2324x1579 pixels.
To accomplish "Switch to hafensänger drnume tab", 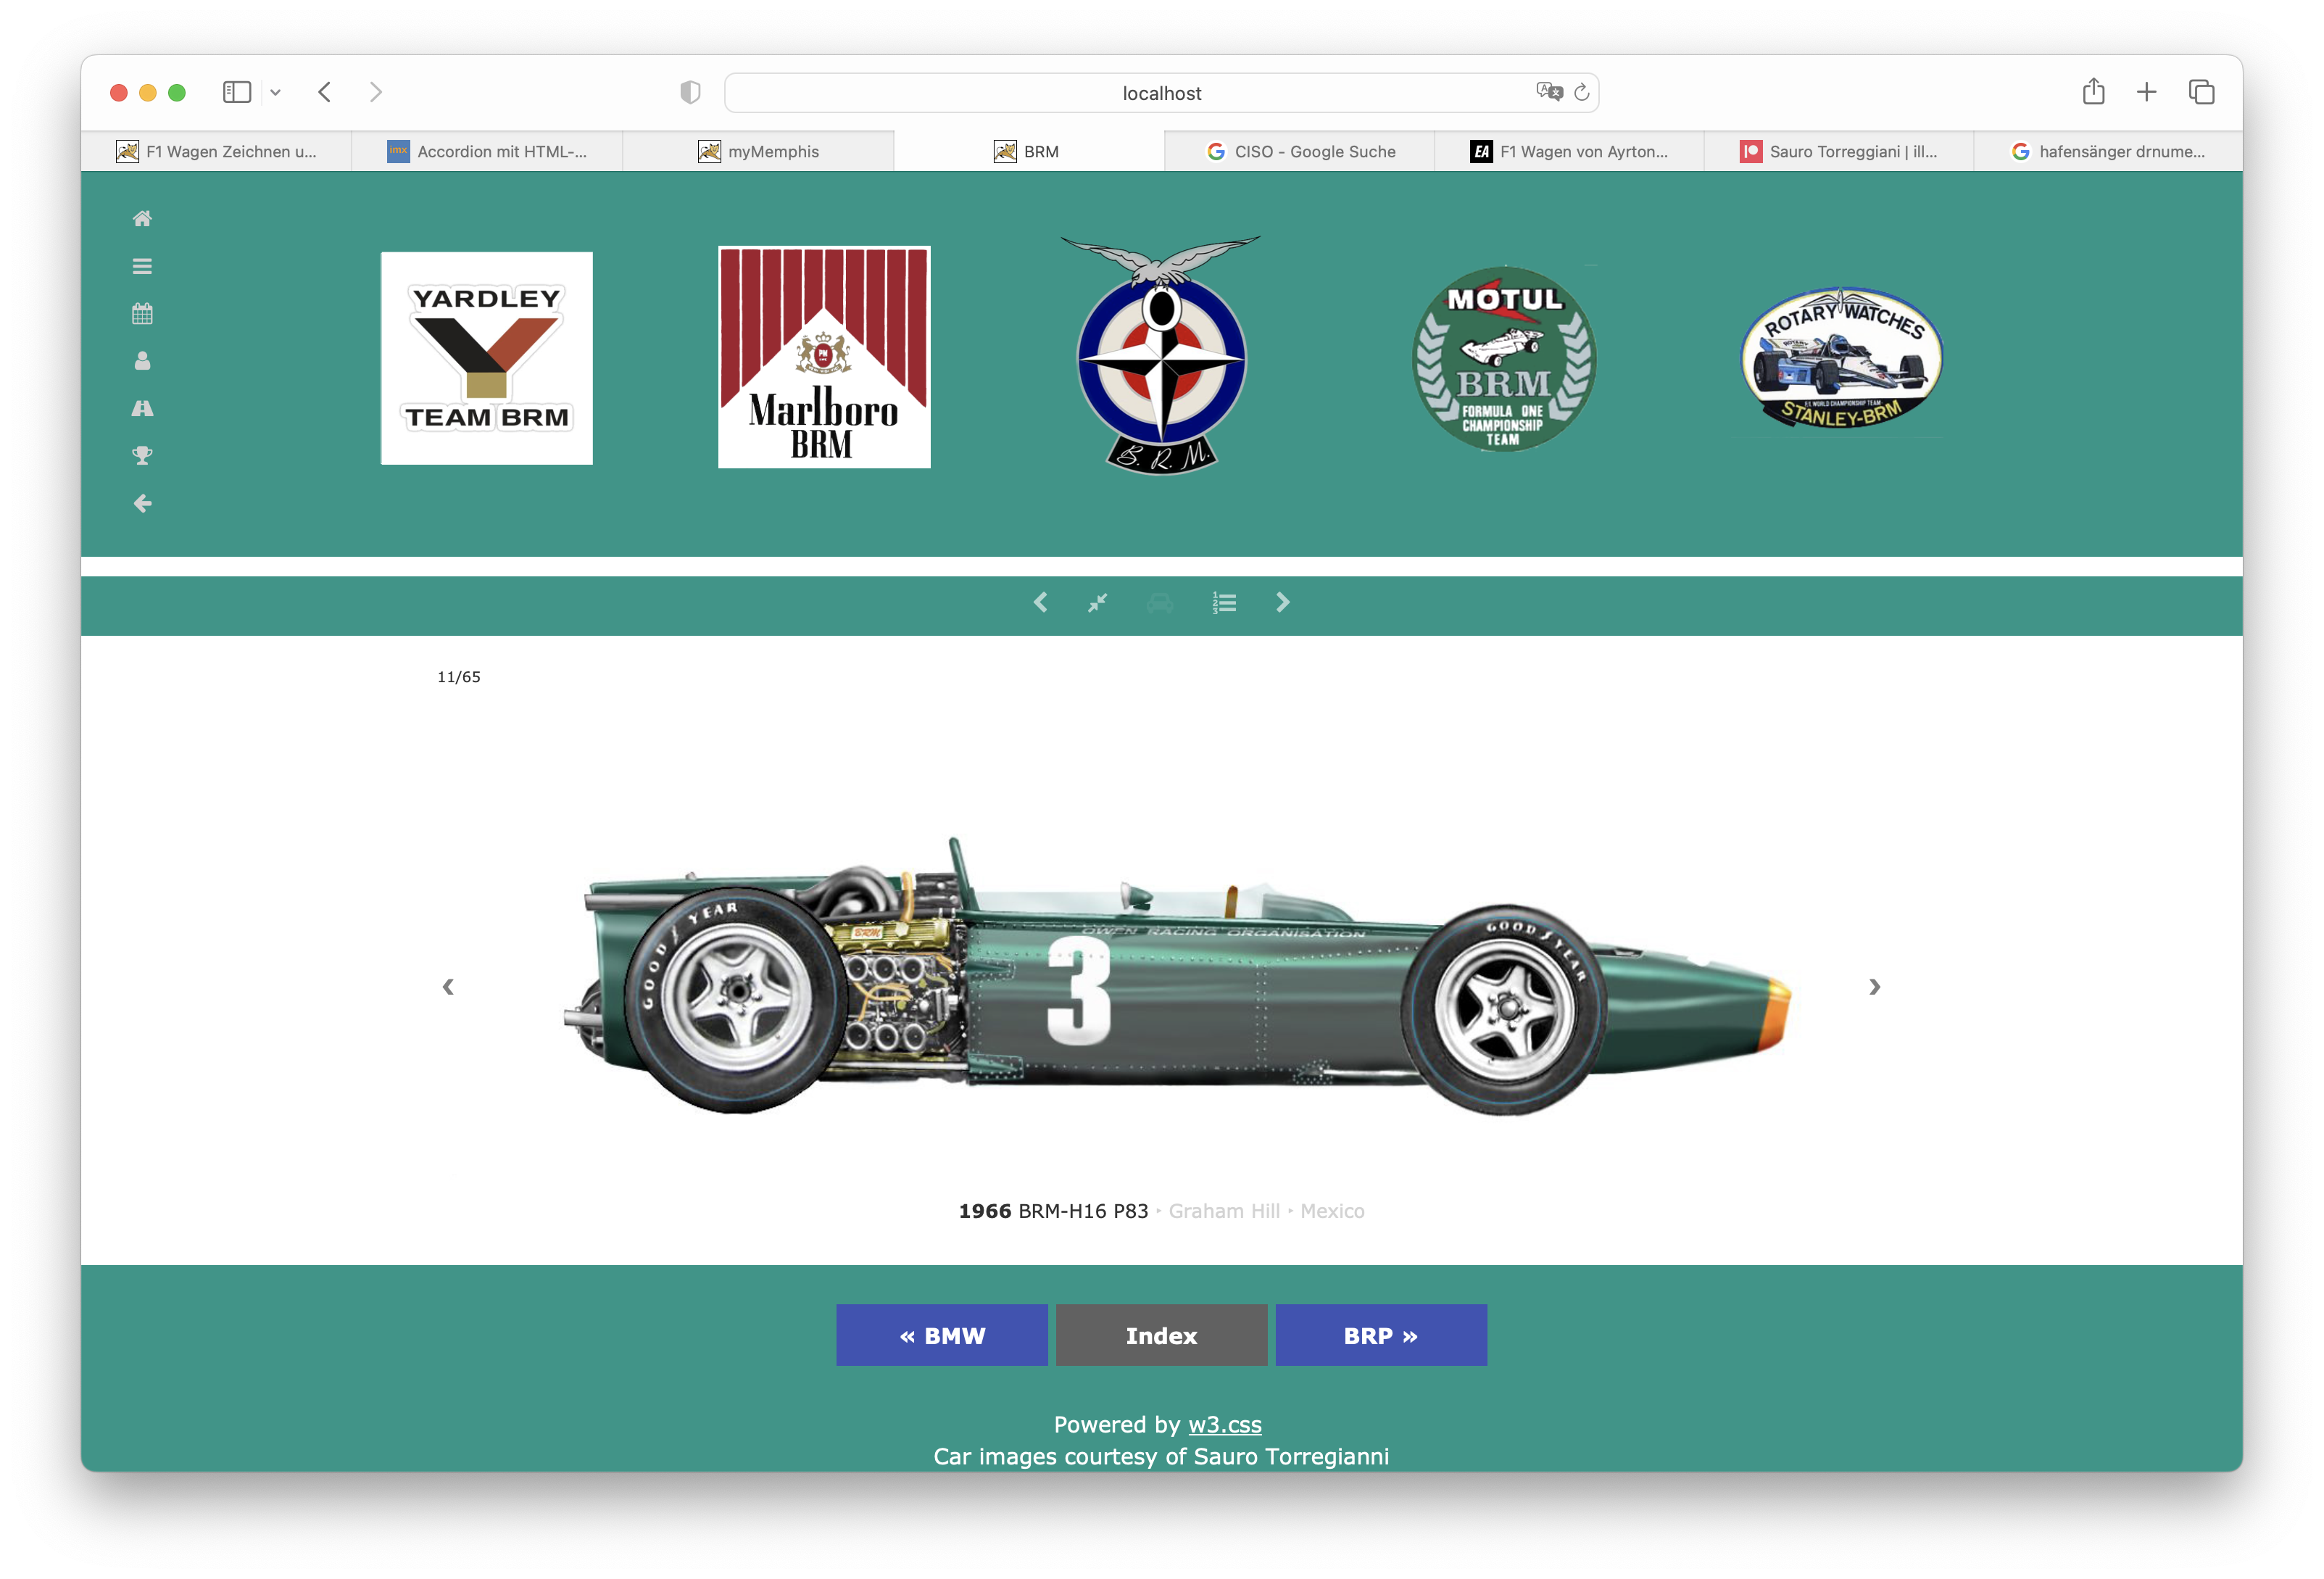I will pos(2108,151).
